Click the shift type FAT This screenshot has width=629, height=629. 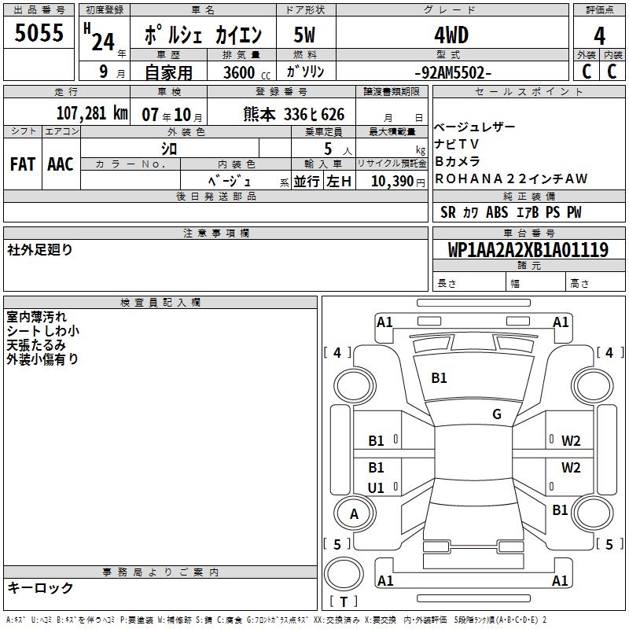[x=23, y=164]
